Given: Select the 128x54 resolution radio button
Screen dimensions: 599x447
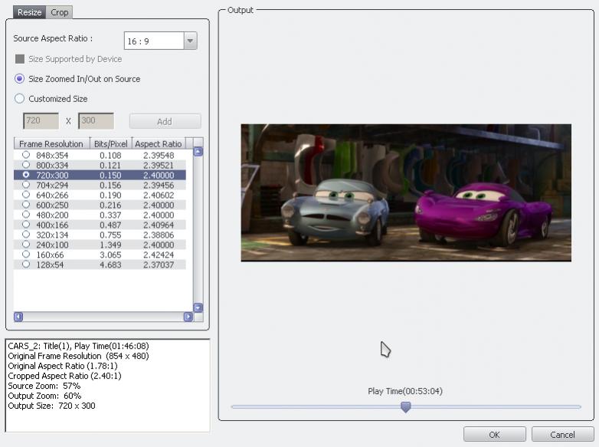Looking at the screenshot, I should (26, 265).
